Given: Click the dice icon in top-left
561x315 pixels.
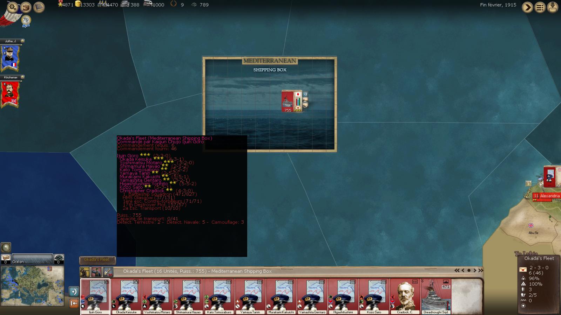Looking at the screenshot, I should click(x=26, y=7).
